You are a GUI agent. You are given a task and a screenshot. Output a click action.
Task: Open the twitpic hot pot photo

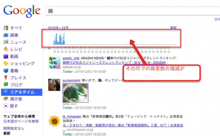(75, 93)
